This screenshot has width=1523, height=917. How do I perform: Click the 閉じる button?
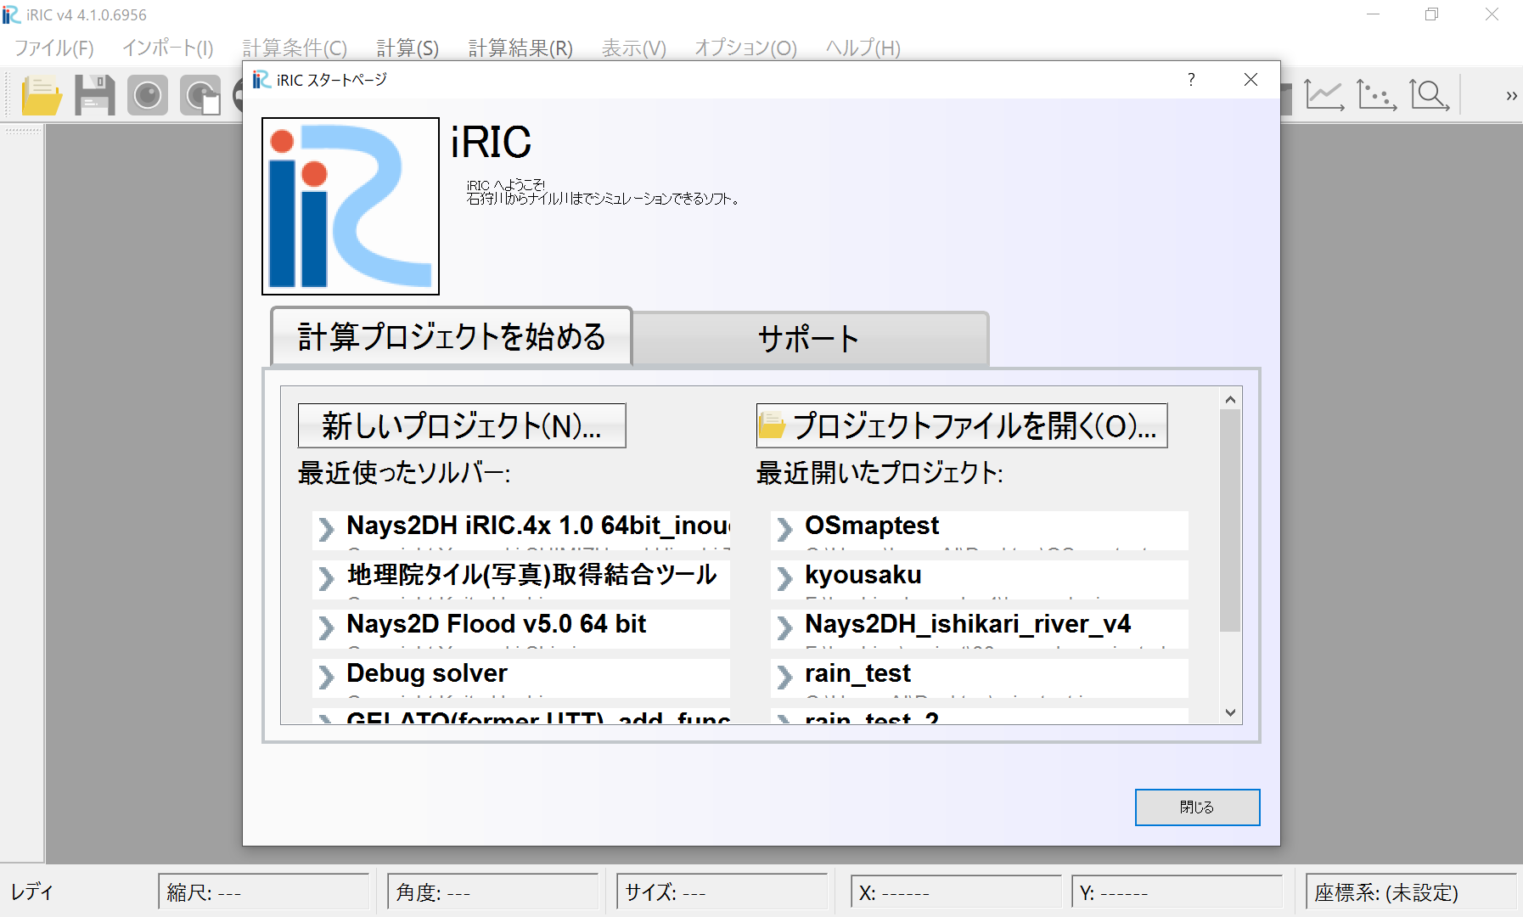[1197, 807]
